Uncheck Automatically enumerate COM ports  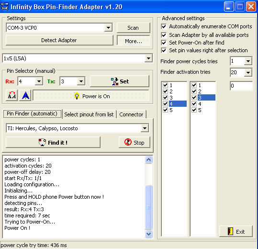pyautogui.click(x=164, y=26)
